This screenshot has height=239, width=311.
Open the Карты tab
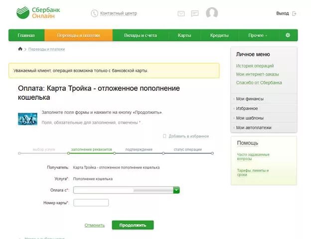click(x=184, y=35)
